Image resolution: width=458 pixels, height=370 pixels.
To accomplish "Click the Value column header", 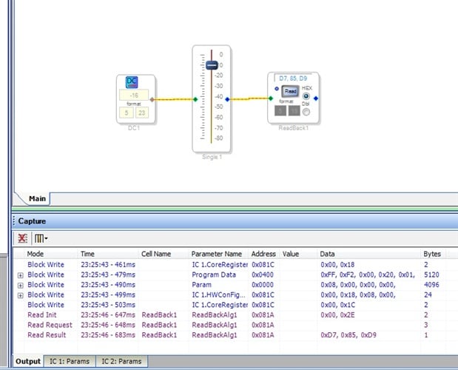I will click(298, 254).
